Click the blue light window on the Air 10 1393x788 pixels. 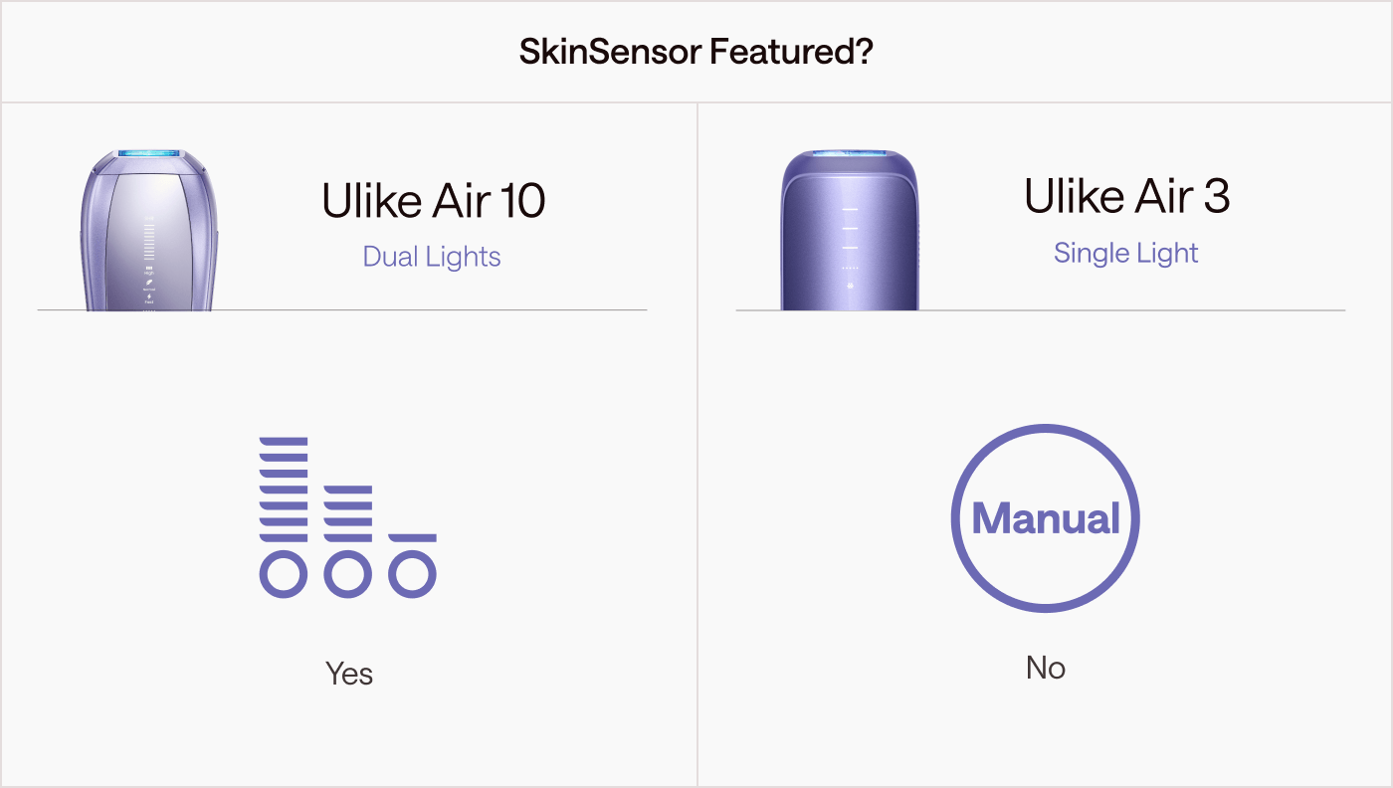[149, 155]
